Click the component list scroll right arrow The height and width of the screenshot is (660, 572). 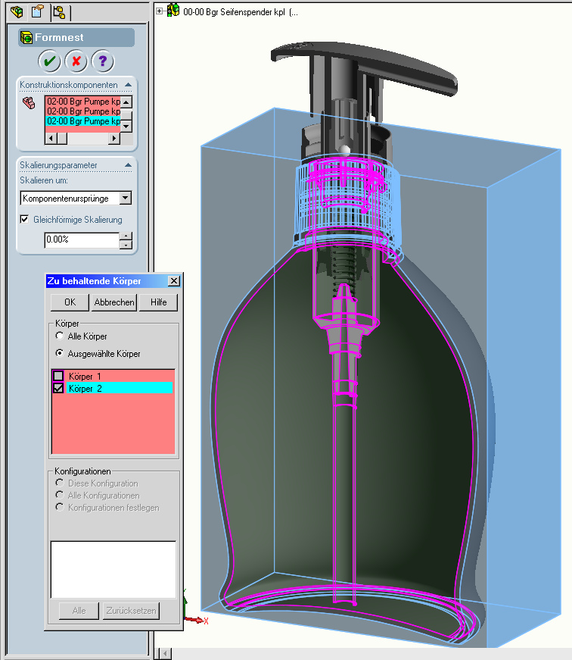coord(114,138)
